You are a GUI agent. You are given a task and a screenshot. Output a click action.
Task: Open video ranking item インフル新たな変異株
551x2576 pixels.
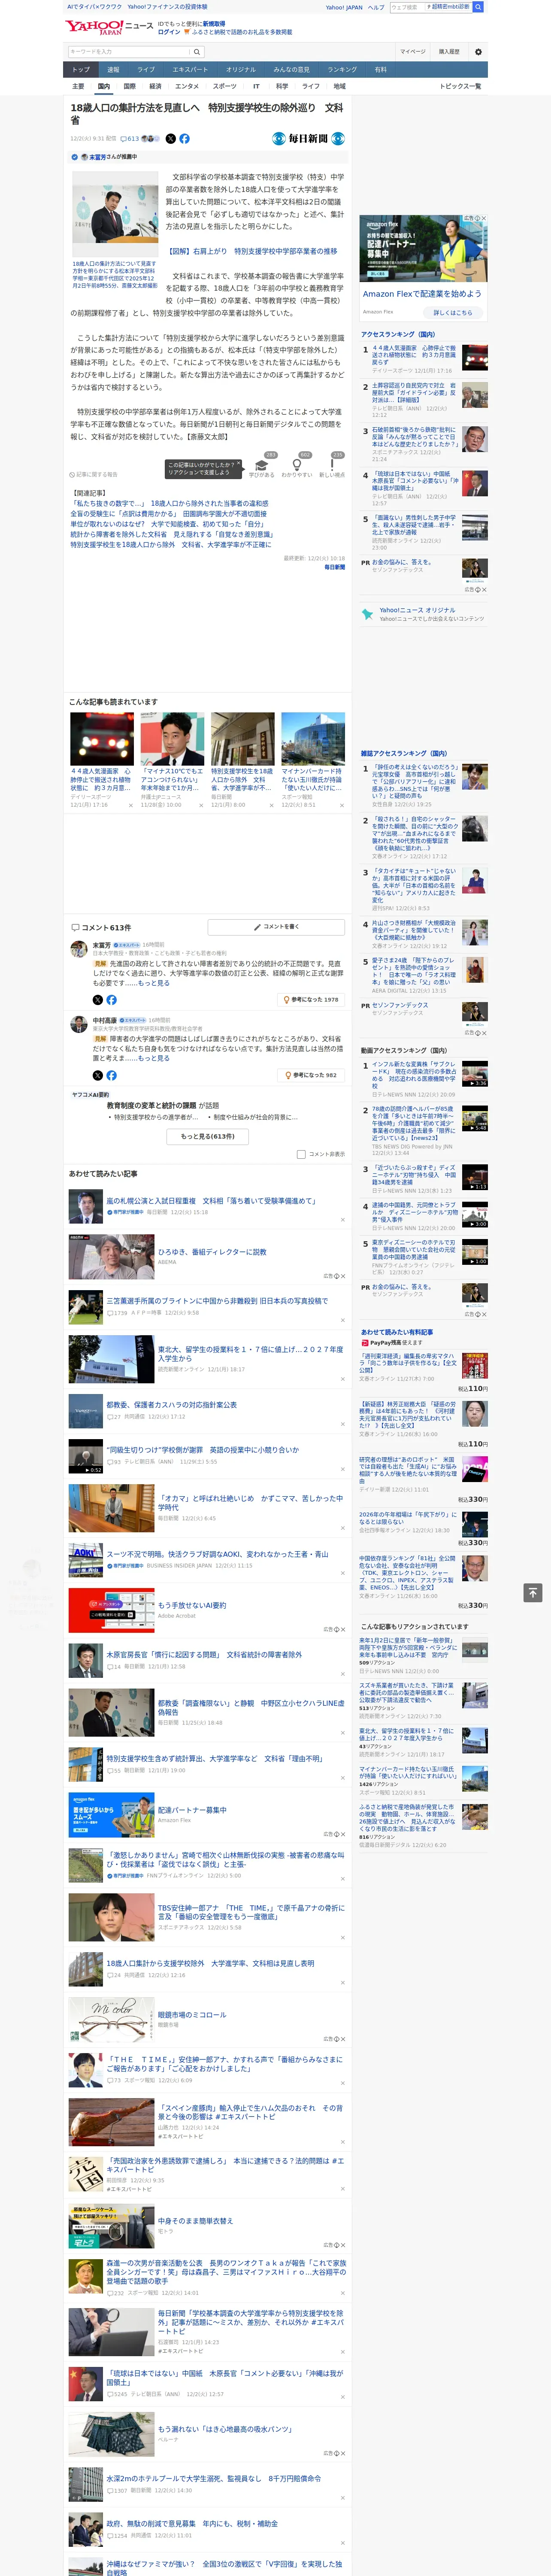pyautogui.click(x=414, y=1076)
